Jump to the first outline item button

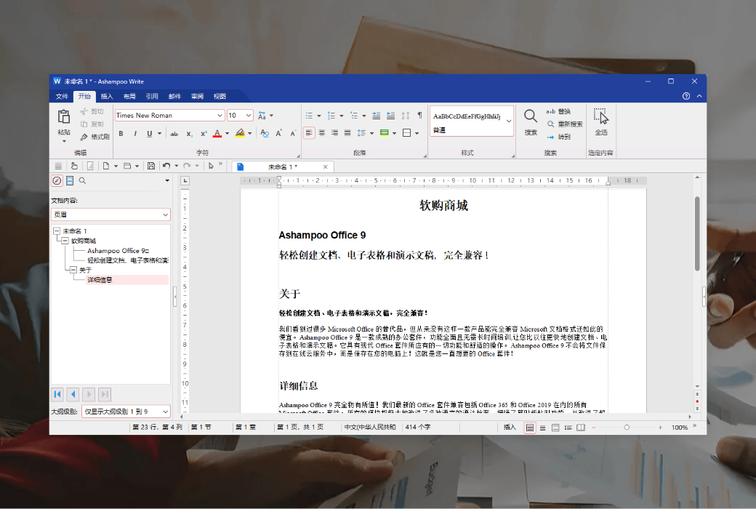[57, 394]
